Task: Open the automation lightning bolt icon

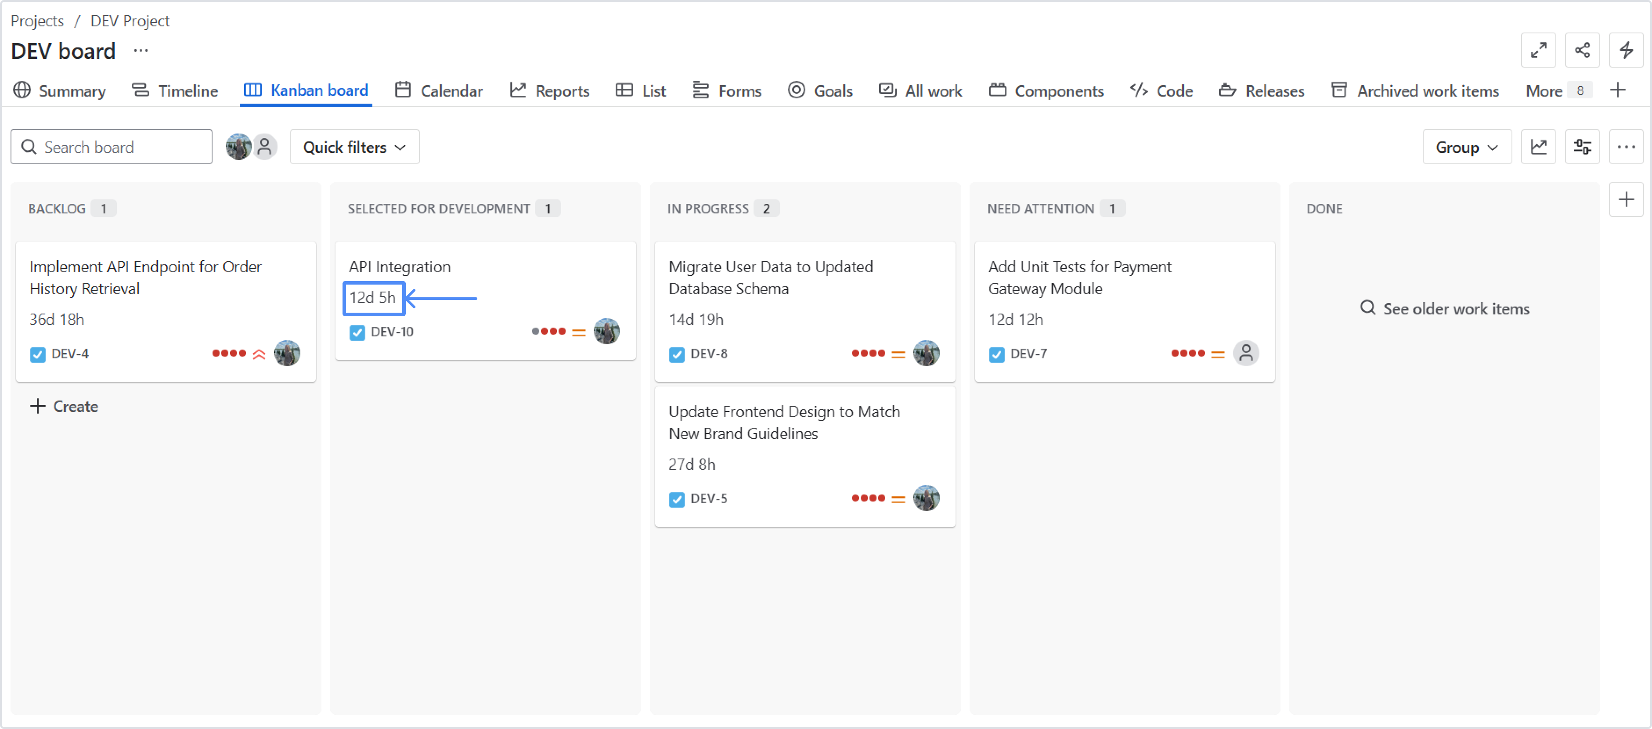Action: pos(1626,50)
